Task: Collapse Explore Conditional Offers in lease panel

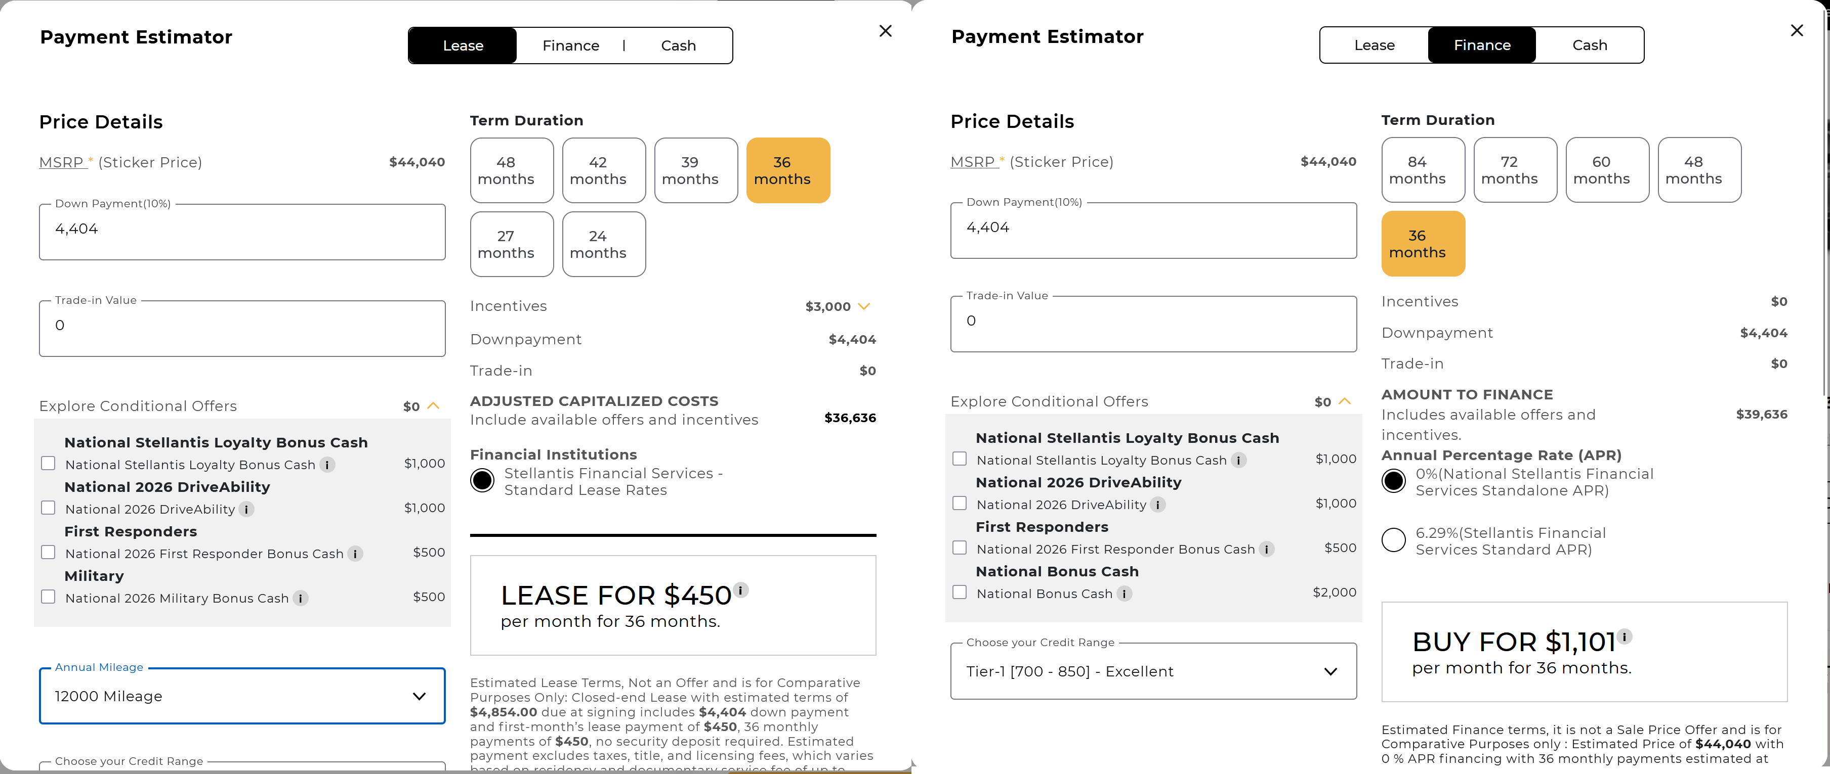Action: tap(434, 406)
